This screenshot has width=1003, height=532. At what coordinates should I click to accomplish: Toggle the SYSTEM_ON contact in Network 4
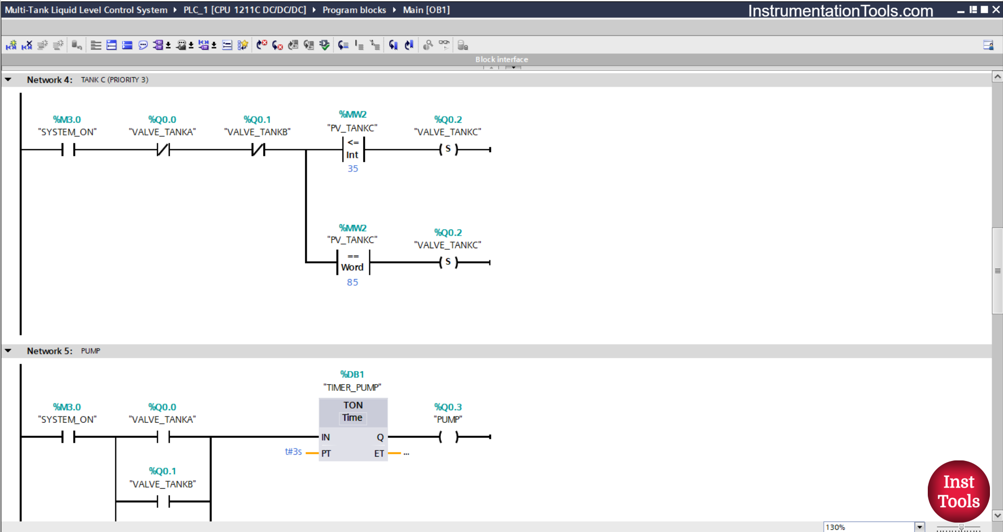(x=68, y=150)
